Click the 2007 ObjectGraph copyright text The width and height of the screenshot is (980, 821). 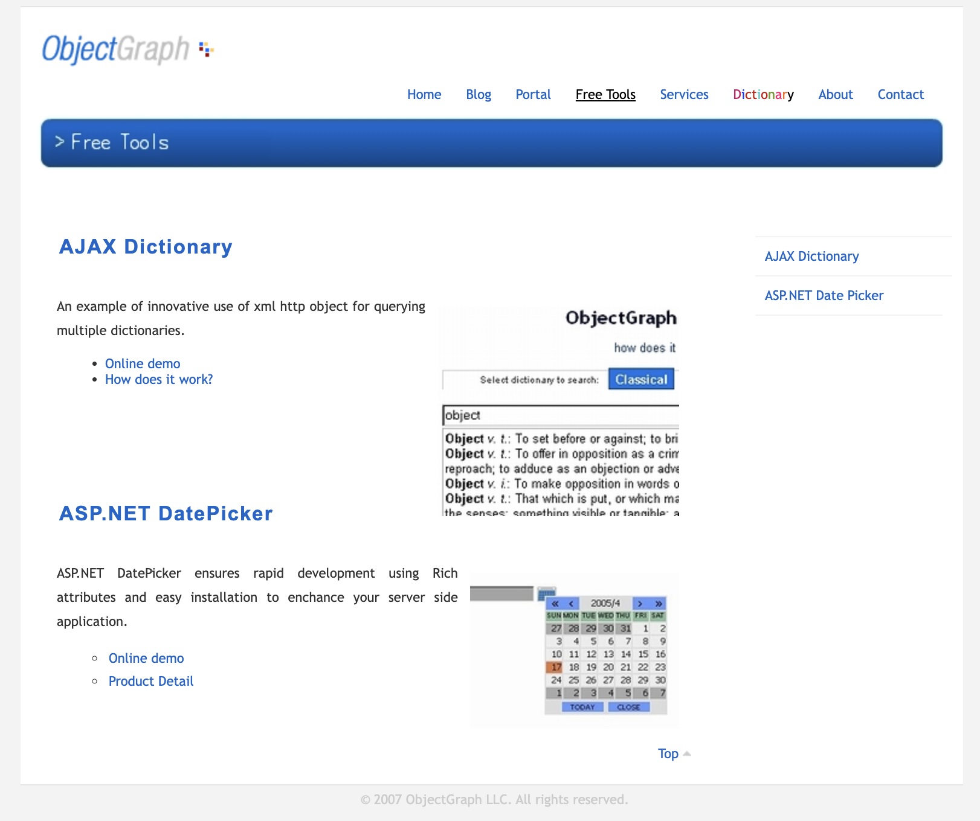494,800
